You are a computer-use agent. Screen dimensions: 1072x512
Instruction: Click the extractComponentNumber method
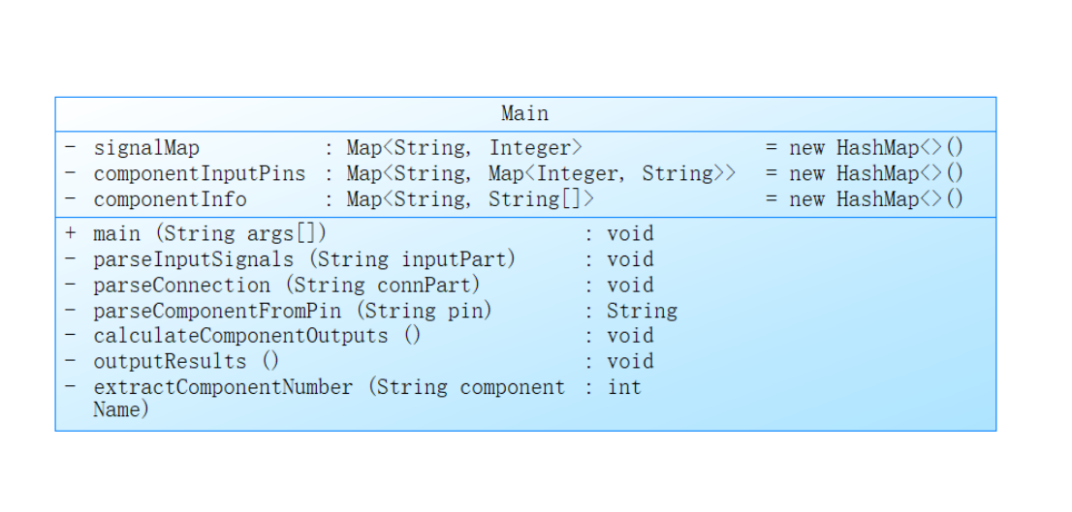(329, 387)
